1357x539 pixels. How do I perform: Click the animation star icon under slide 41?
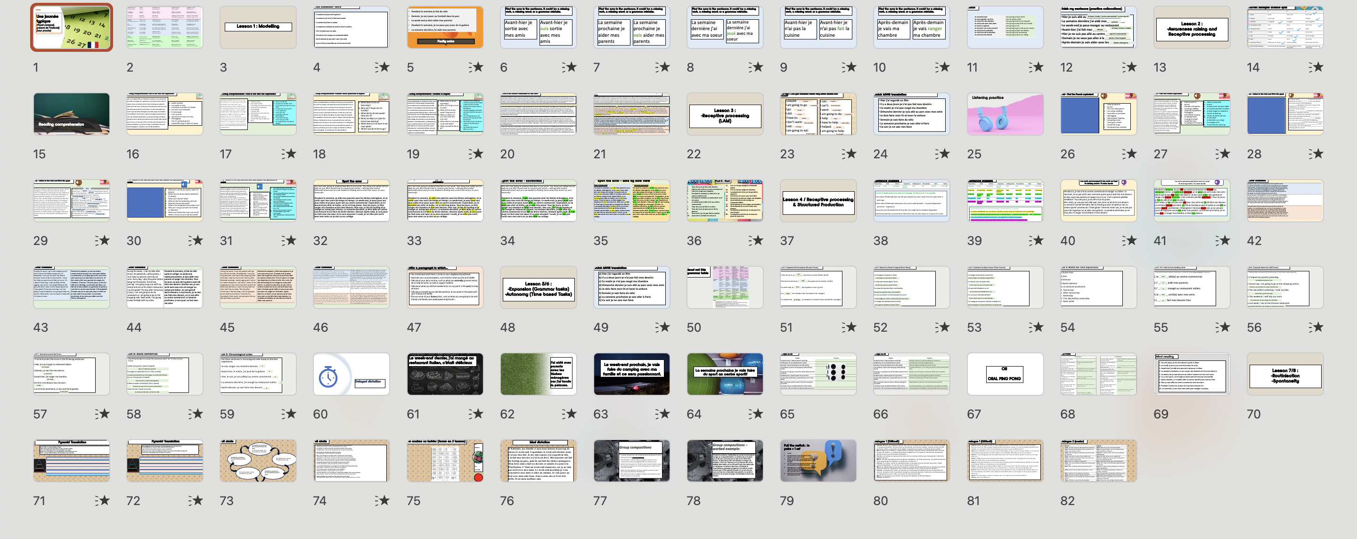(x=1222, y=240)
